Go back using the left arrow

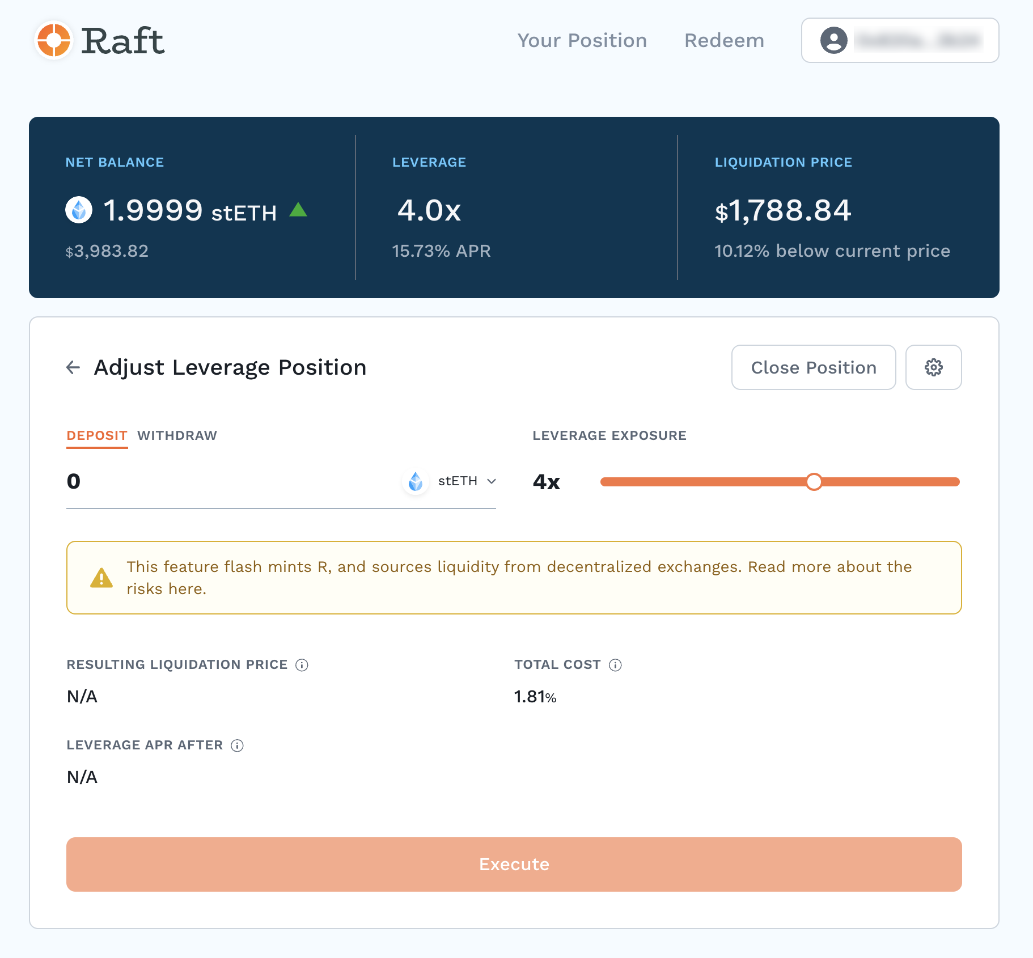[x=73, y=367]
